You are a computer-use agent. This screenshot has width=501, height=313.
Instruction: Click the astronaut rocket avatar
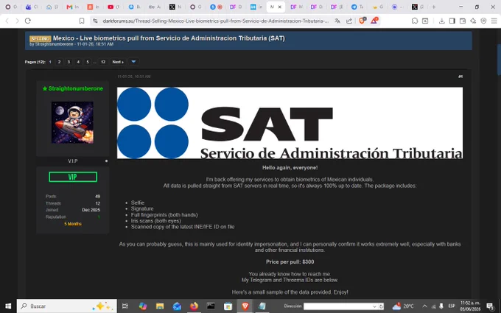[x=72, y=122]
